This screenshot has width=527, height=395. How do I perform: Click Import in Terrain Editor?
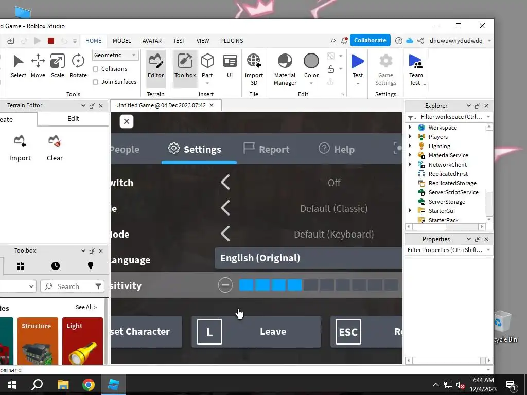tap(20, 149)
